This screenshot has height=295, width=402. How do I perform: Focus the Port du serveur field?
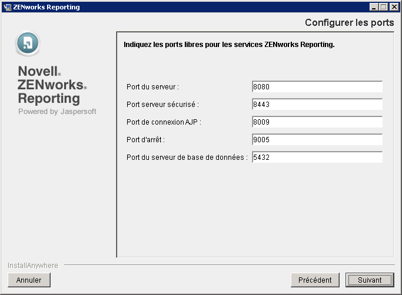[x=317, y=87]
